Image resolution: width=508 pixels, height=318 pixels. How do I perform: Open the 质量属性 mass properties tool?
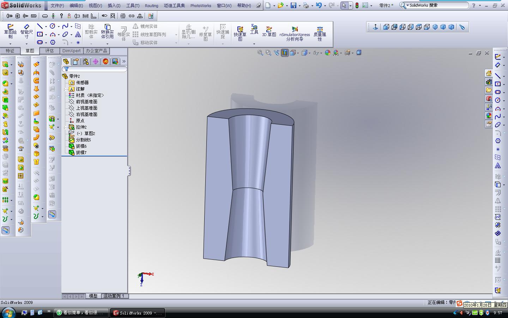(320, 34)
